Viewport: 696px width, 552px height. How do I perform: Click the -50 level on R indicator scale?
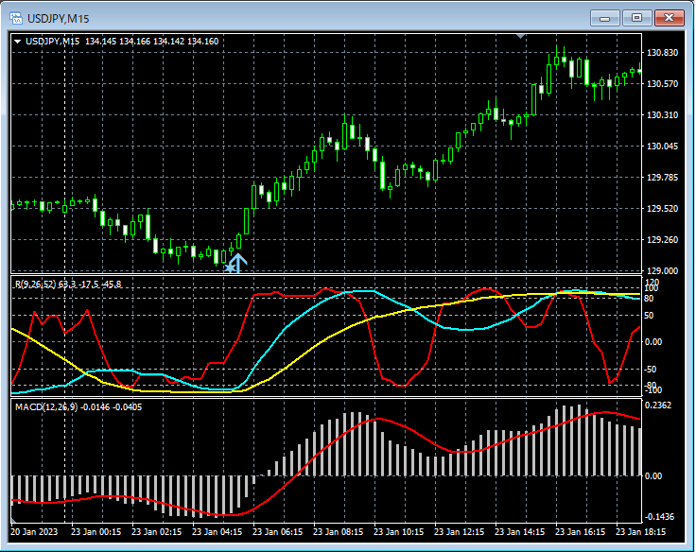coord(650,370)
